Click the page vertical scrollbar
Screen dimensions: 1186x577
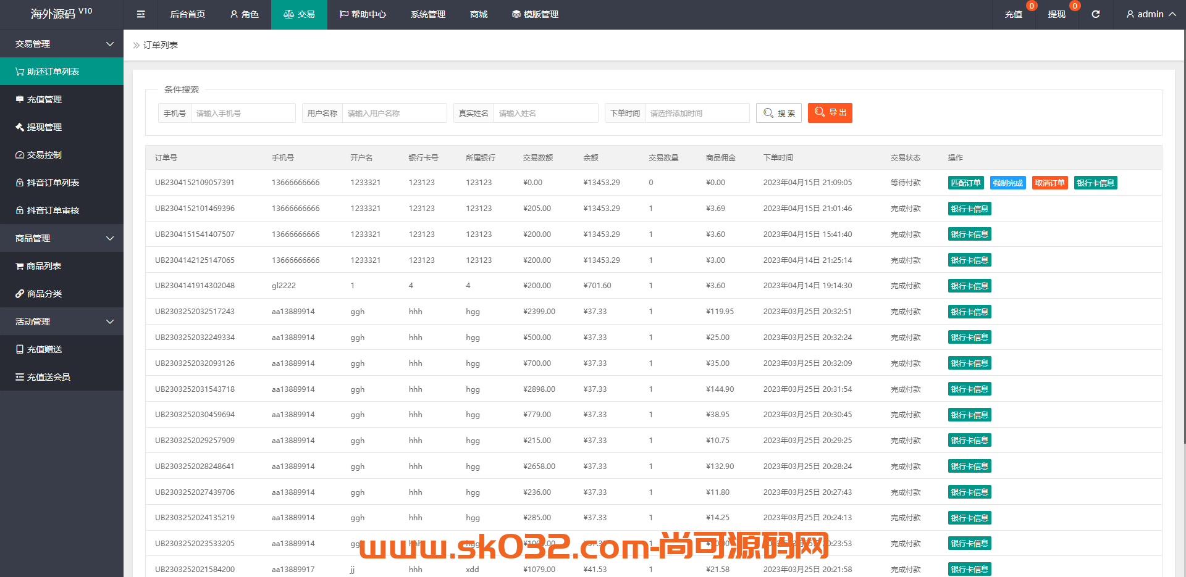[1184, 237]
